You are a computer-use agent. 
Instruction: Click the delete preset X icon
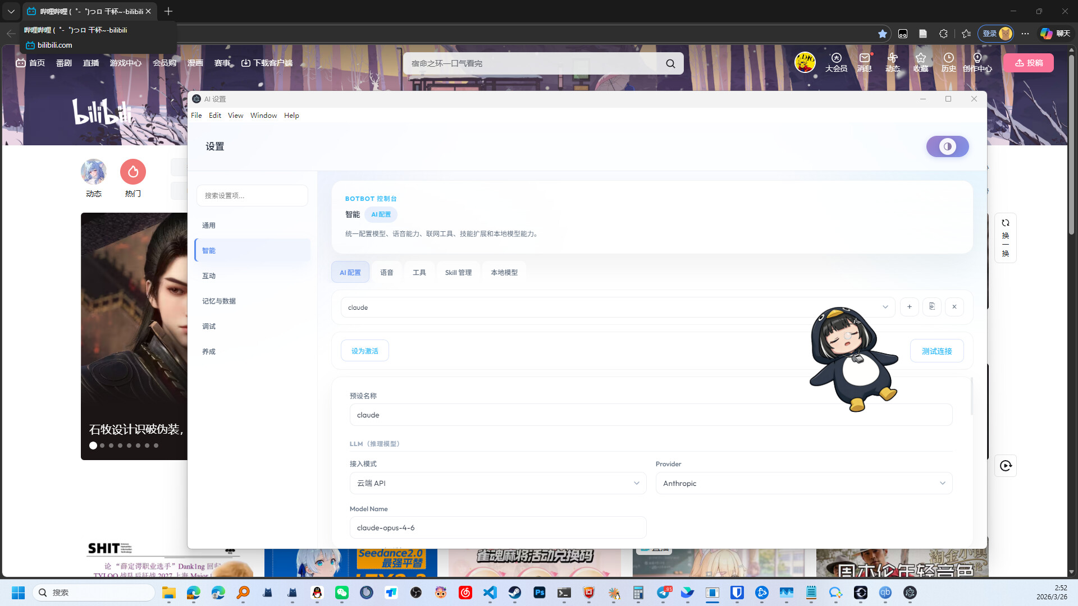(954, 307)
